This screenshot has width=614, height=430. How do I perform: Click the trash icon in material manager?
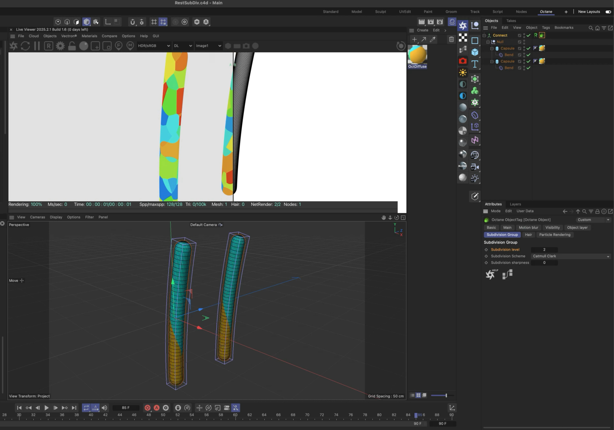451,39
